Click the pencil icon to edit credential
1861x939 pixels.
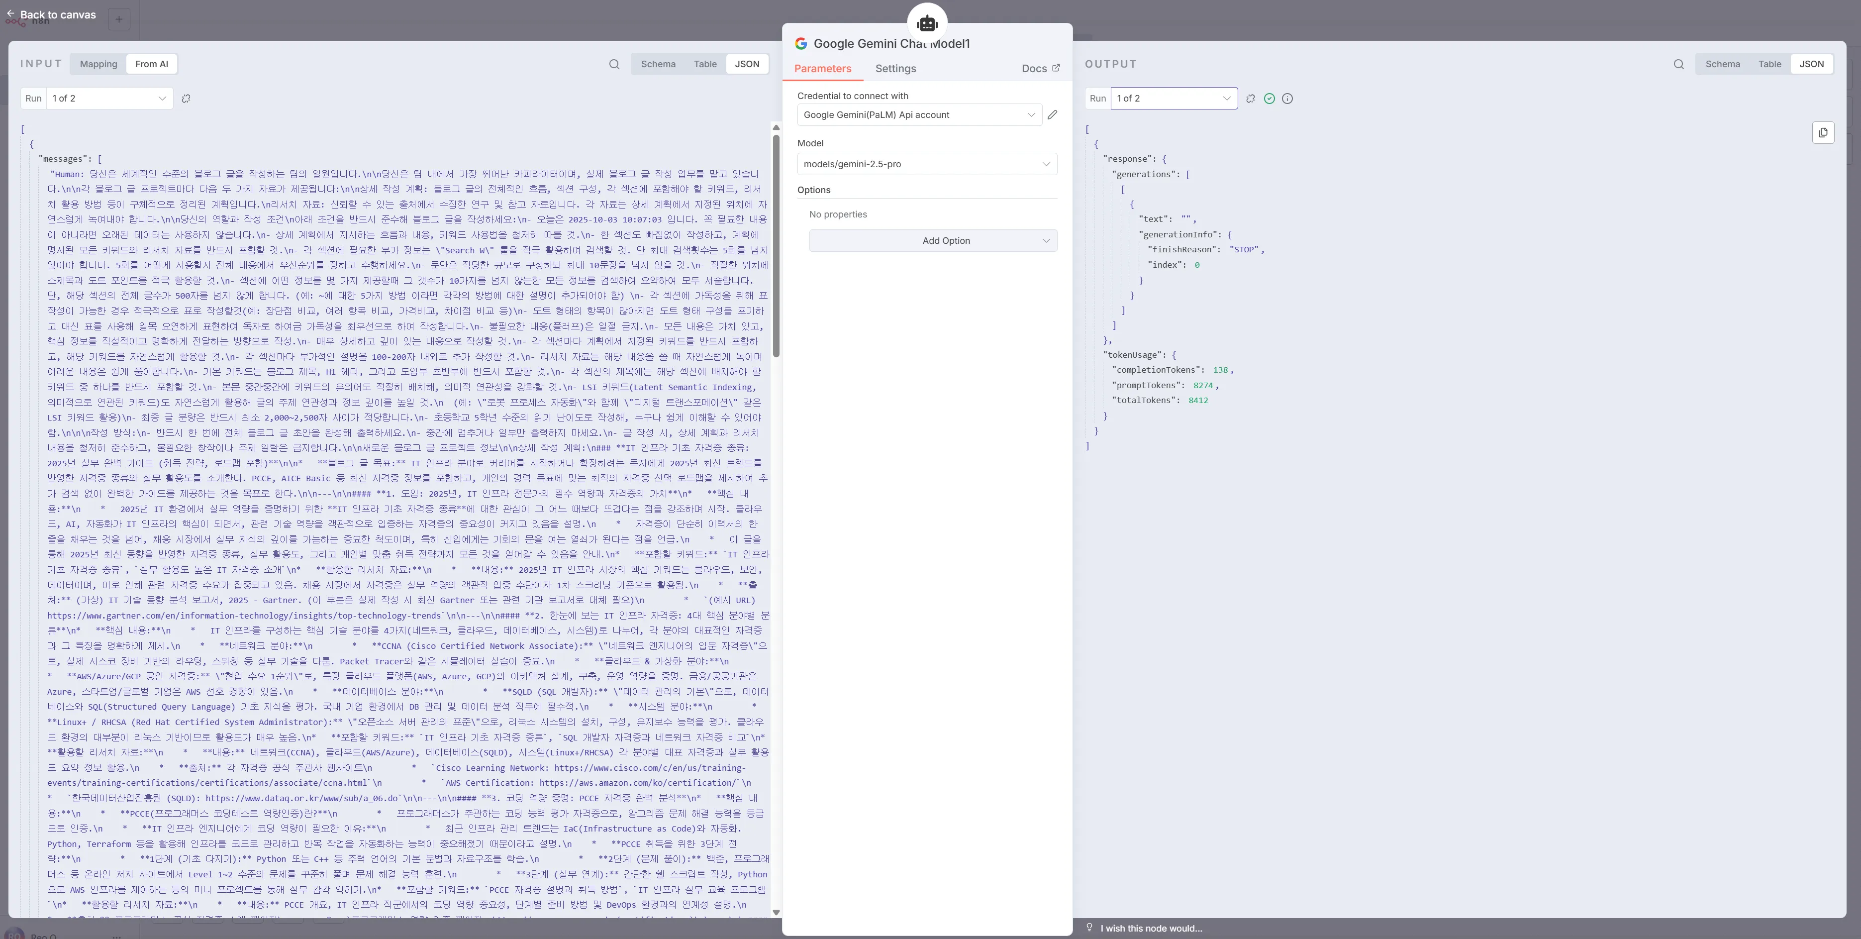(1053, 115)
